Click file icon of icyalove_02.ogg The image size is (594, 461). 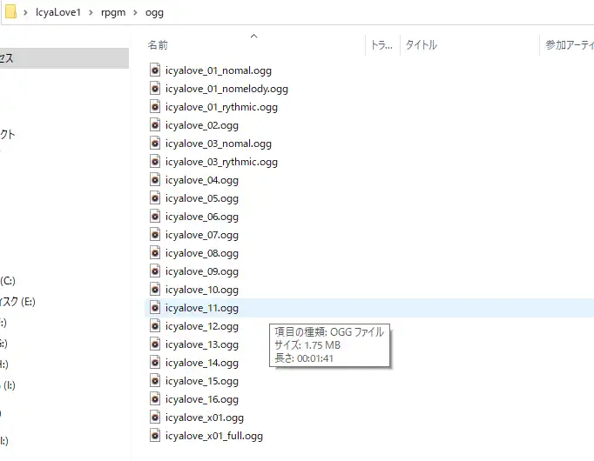155,125
